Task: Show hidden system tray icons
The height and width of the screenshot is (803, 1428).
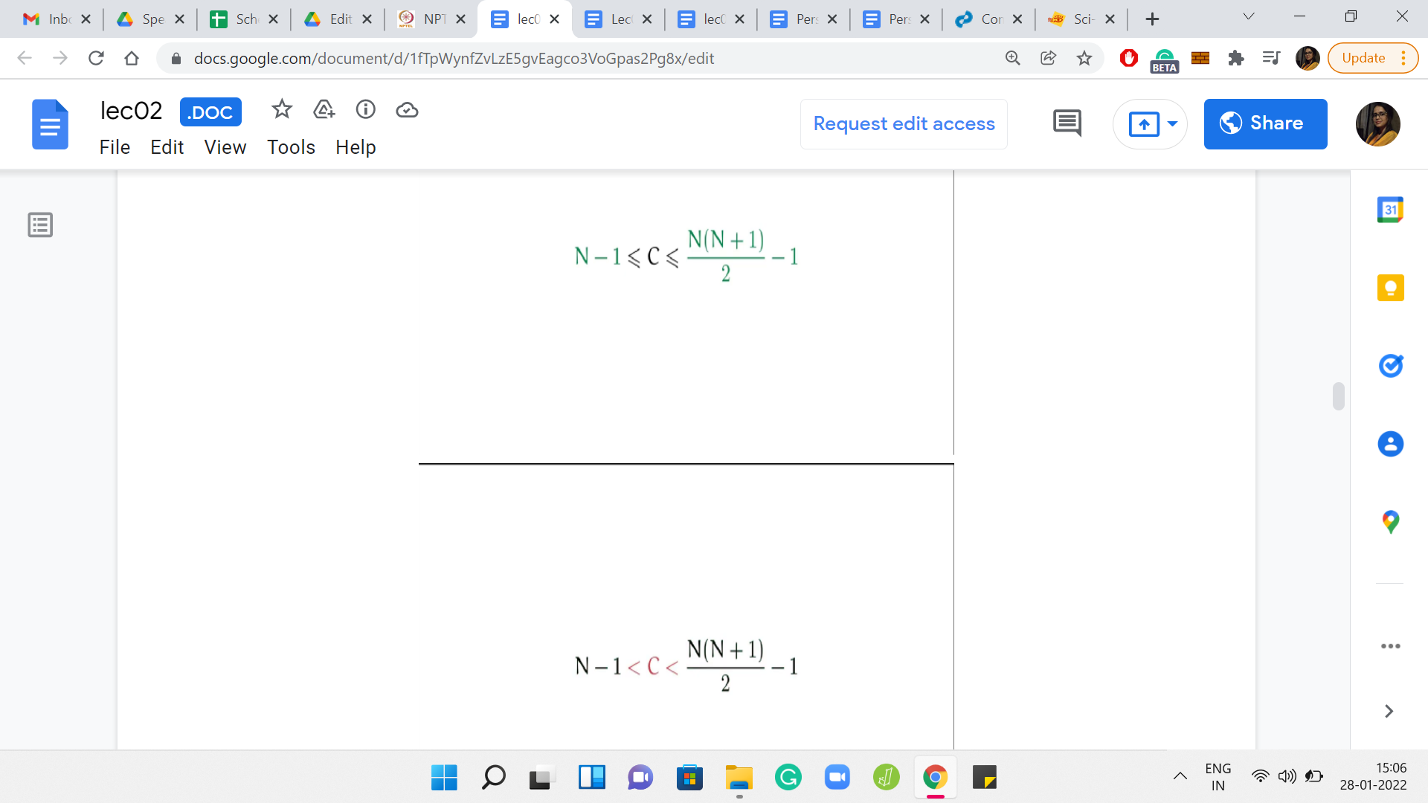Action: coord(1180,776)
